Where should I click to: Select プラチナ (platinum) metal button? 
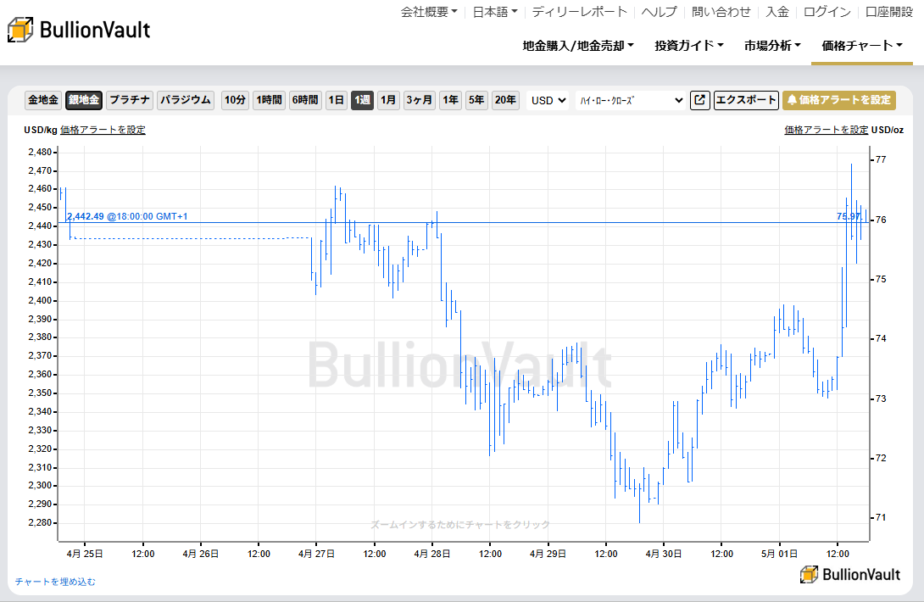pyautogui.click(x=130, y=100)
